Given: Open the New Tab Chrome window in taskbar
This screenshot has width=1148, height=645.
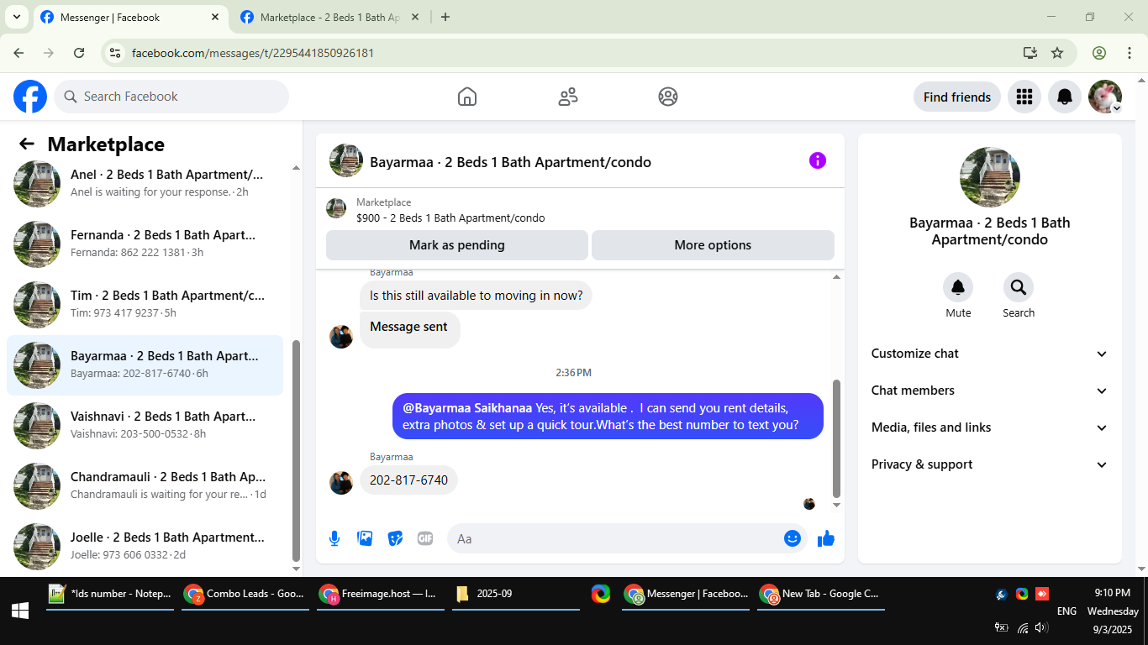Looking at the screenshot, I should click(x=821, y=594).
